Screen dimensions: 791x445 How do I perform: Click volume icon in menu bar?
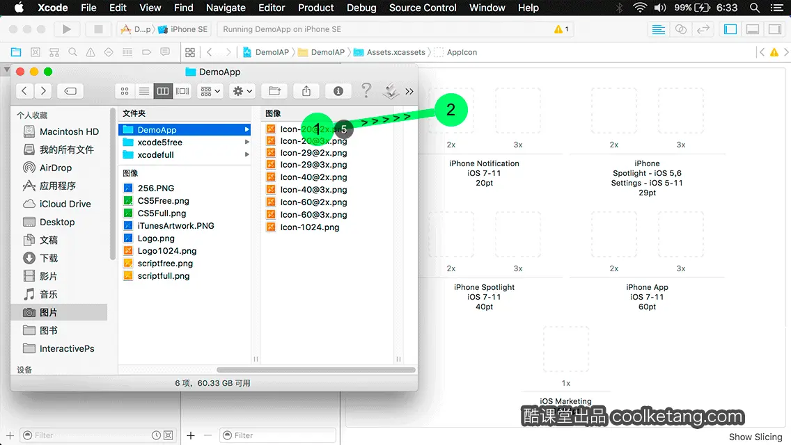pyautogui.click(x=660, y=8)
